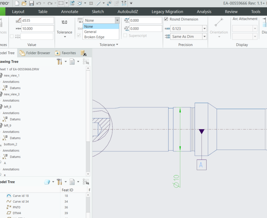The height and width of the screenshot is (218, 267).
Task: Choose Broken Edge tolerance option
Action: 94,37
